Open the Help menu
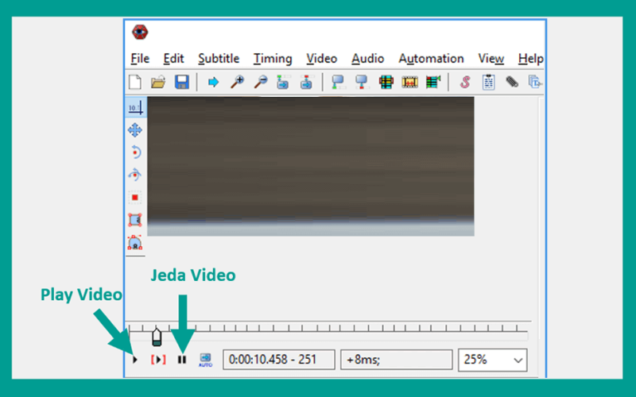The width and height of the screenshot is (636, 397). click(x=530, y=59)
